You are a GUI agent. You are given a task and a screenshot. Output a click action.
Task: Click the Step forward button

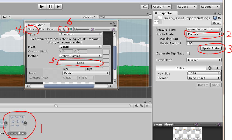point(59,7)
